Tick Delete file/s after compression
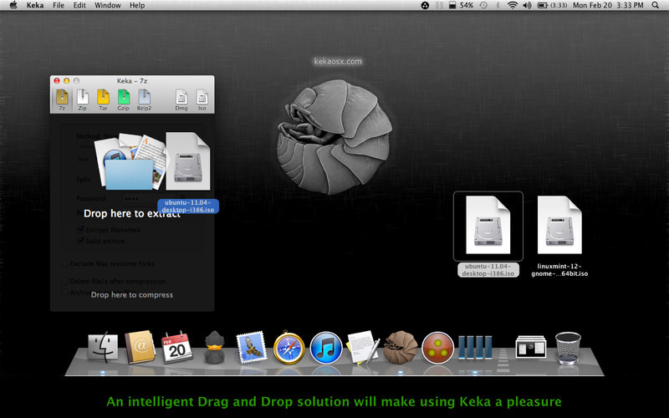669x418 pixels. (x=64, y=282)
